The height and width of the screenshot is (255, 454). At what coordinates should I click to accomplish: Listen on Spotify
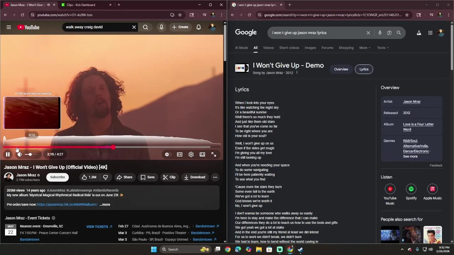(411, 192)
